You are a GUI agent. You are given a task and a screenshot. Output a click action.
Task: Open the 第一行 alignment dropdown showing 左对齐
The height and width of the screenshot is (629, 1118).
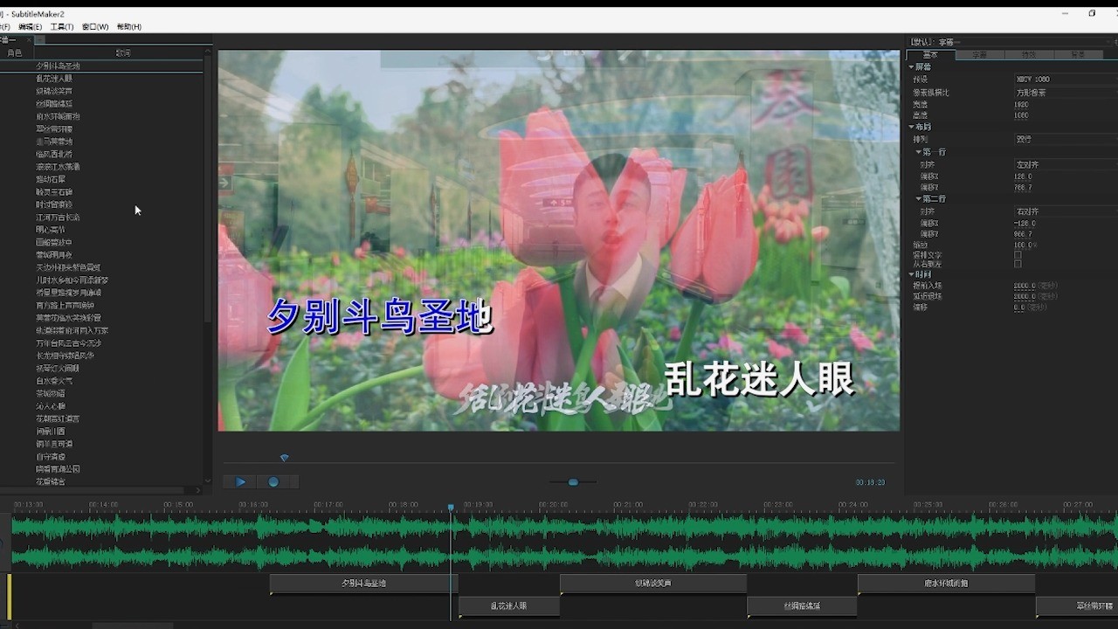click(x=1059, y=165)
